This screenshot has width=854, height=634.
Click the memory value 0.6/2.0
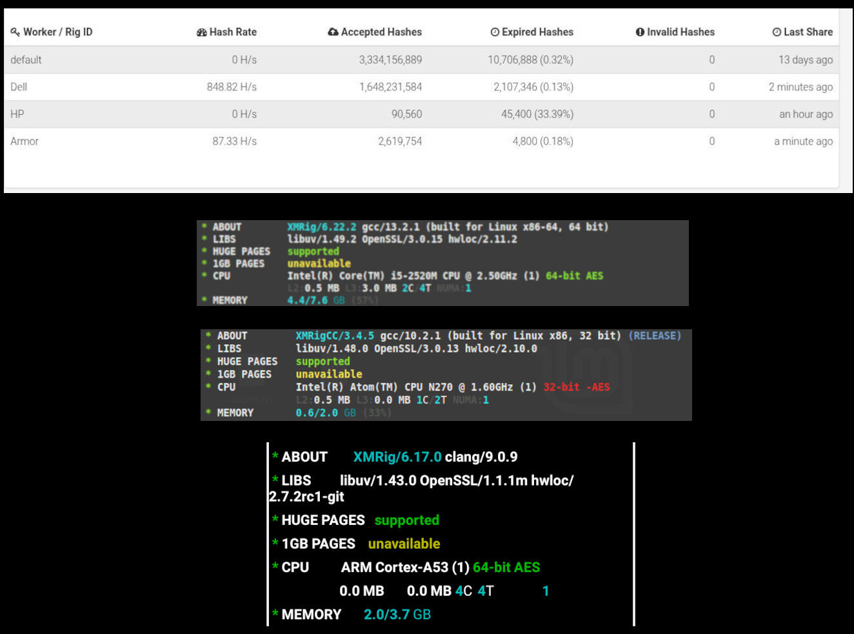317,413
